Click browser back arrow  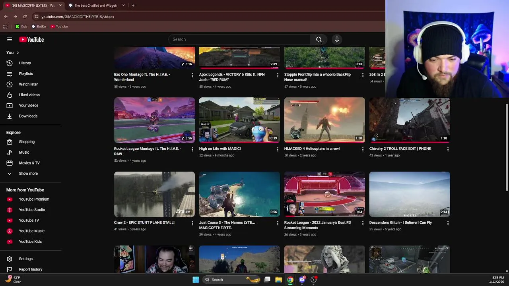[x=6, y=17]
